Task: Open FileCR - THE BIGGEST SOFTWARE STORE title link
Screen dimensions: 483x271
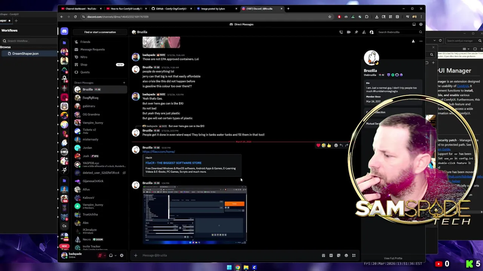Action: pyautogui.click(x=173, y=163)
